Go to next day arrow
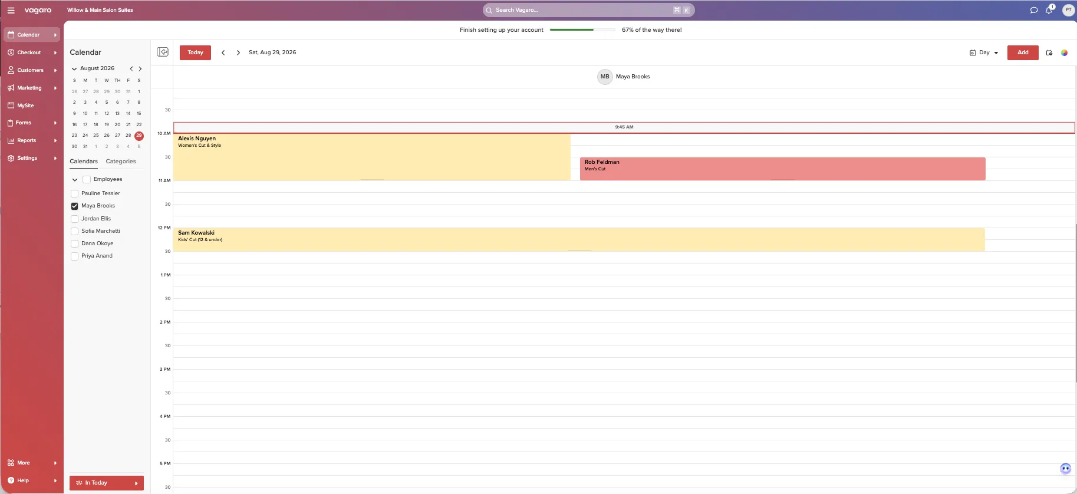Image resolution: width=1077 pixels, height=494 pixels. point(238,52)
